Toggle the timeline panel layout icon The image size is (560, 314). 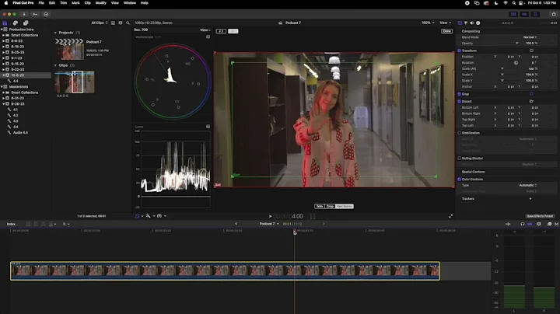click(524, 14)
